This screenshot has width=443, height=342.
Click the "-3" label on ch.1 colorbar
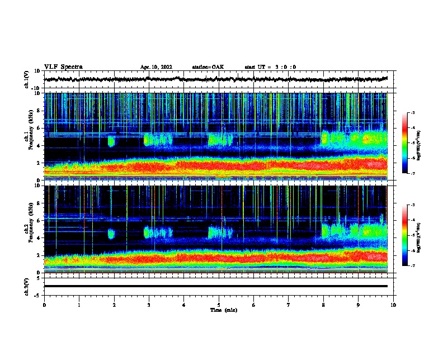point(413,113)
